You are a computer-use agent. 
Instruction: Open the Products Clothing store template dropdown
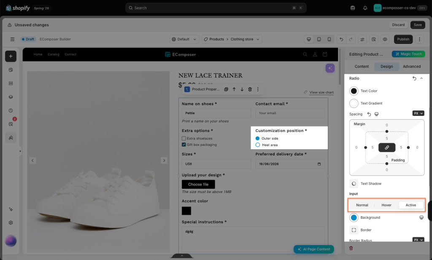tap(232, 39)
